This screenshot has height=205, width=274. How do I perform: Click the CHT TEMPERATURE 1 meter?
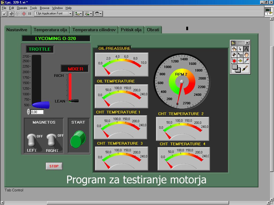120,127
